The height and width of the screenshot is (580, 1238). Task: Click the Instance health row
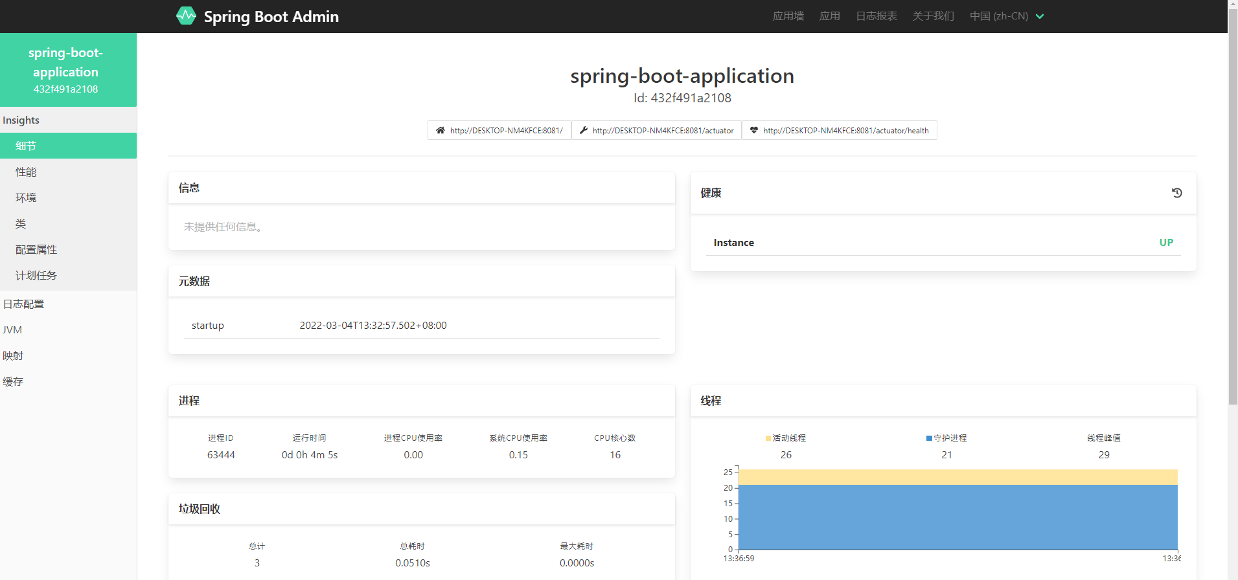click(943, 242)
